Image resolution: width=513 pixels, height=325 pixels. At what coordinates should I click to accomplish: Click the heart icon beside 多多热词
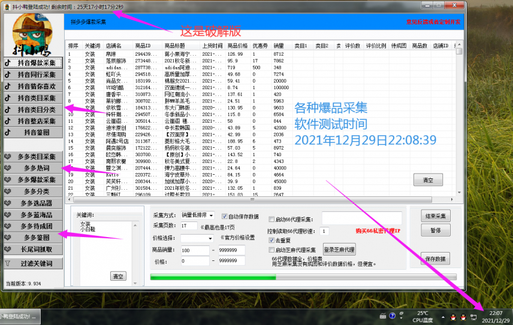(x=8, y=168)
